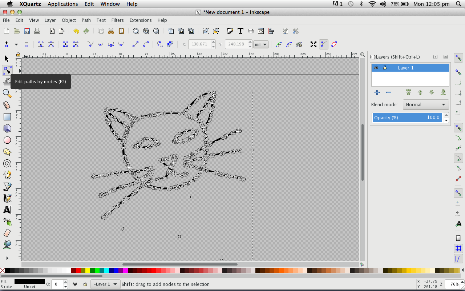Pick the Ellipse tool in toolbox
This screenshot has width=465, height=291.
pyautogui.click(x=7, y=140)
